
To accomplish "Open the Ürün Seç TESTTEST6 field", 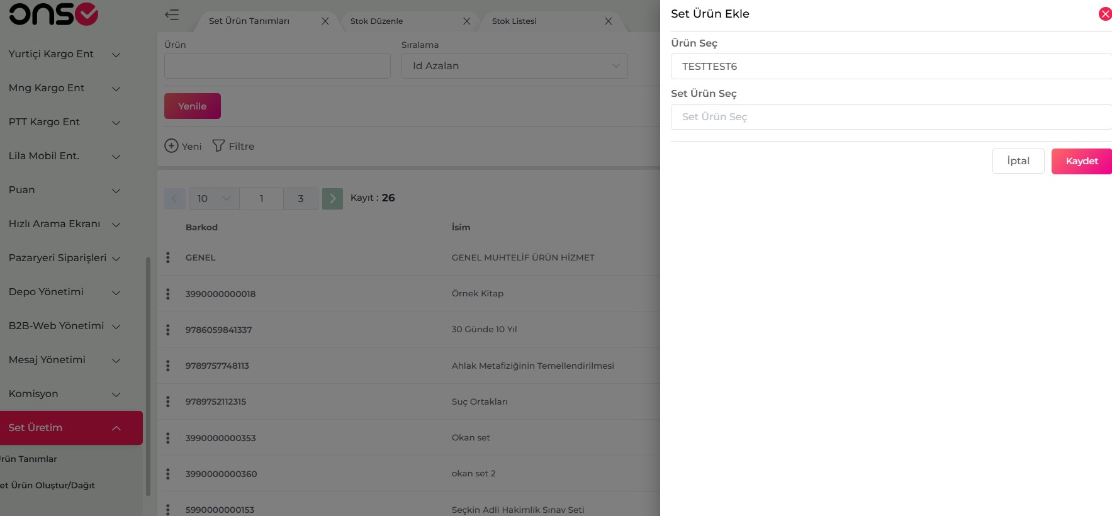I will pyautogui.click(x=891, y=66).
